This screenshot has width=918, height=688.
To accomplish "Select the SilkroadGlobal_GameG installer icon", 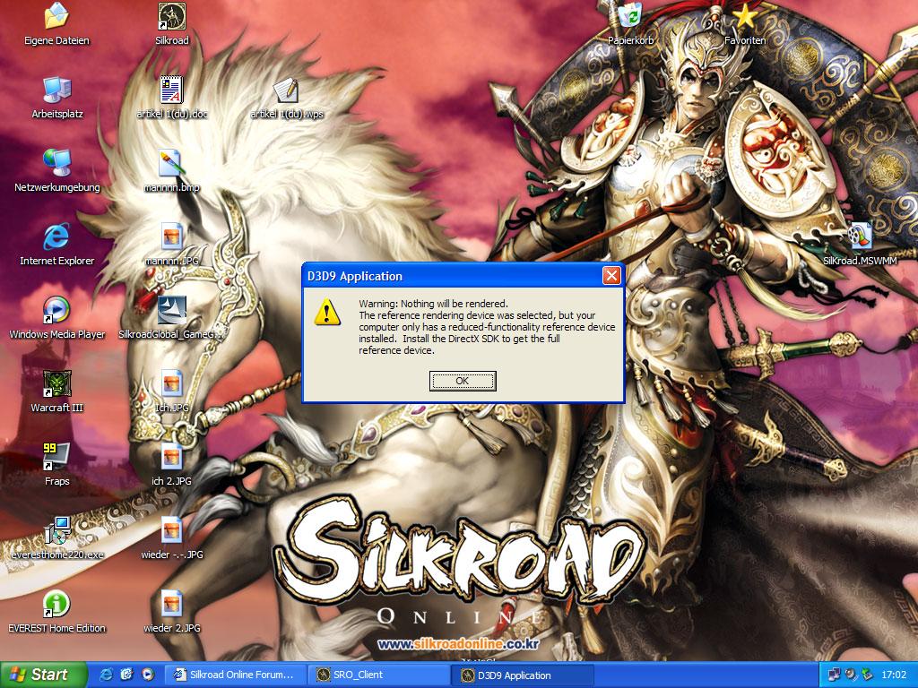I will pyautogui.click(x=172, y=311).
